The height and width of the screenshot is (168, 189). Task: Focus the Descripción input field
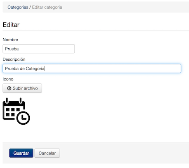pyautogui.click(x=92, y=69)
